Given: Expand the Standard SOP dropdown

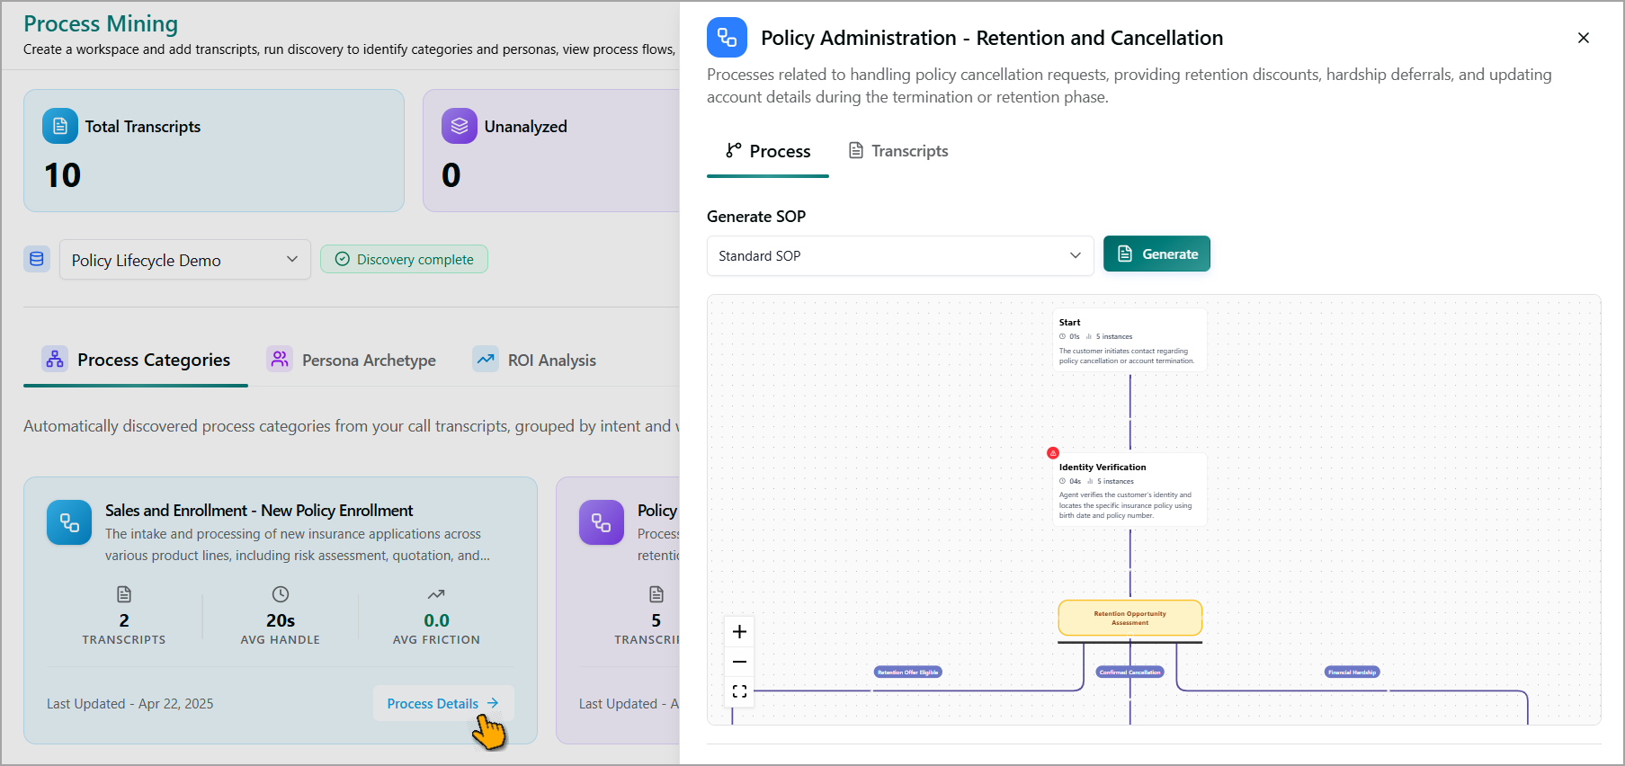Looking at the screenshot, I should pyautogui.click(x=900, y=255).
